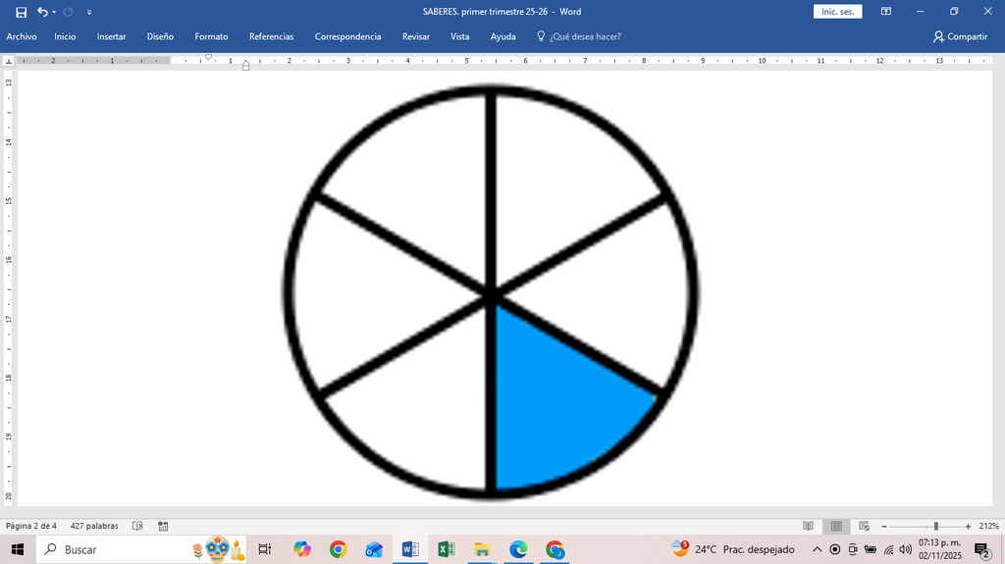The width and height of the screenshot is (1005, 564).
Task: Open the ribbon display options icon
Action: (x=886, y=12)
